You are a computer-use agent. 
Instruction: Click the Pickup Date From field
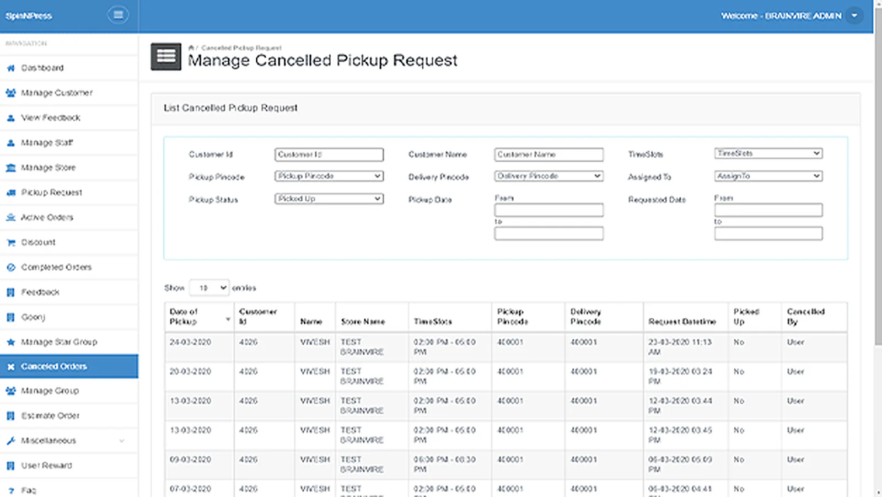[548, 210]
